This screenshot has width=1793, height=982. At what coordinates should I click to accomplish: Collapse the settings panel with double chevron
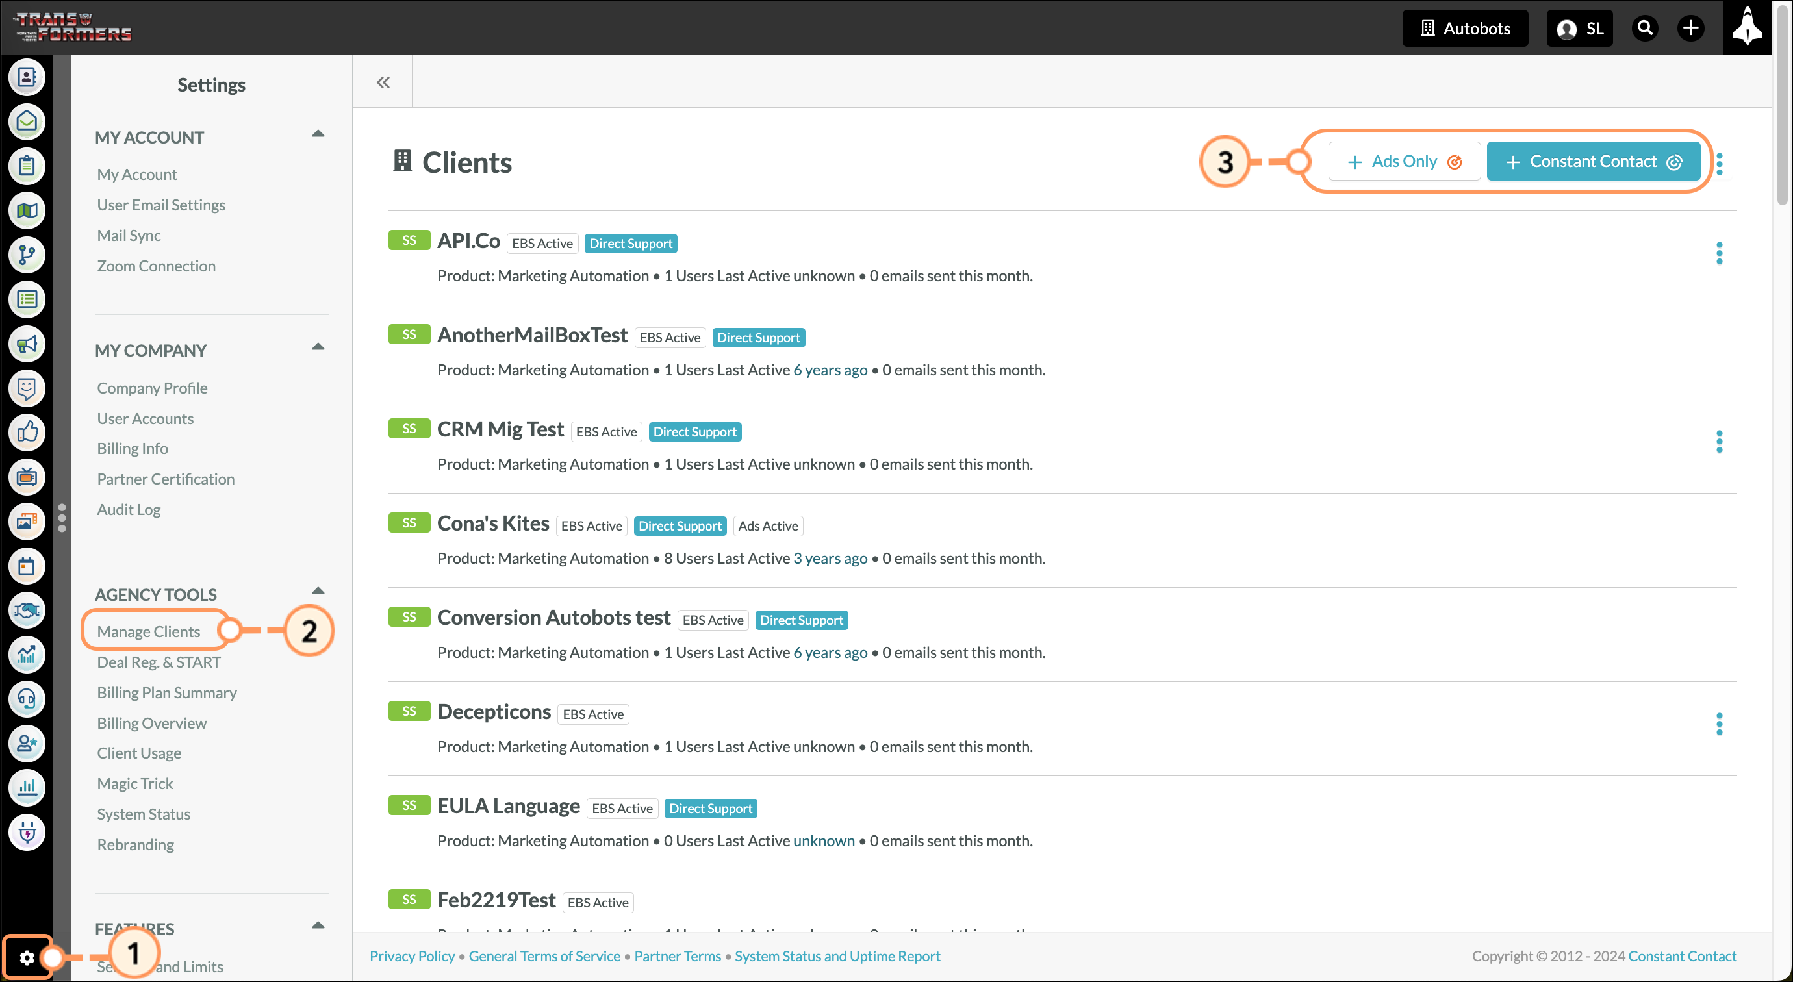pos(383,83)
